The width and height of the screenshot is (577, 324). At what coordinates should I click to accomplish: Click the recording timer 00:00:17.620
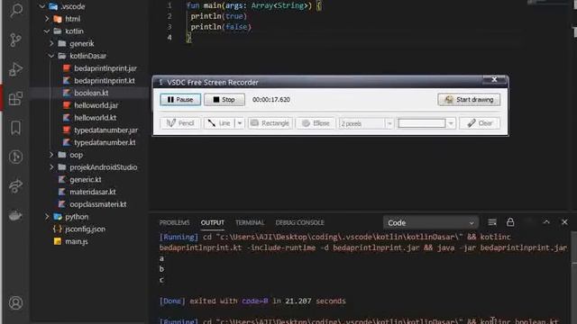tap(271, 100)
